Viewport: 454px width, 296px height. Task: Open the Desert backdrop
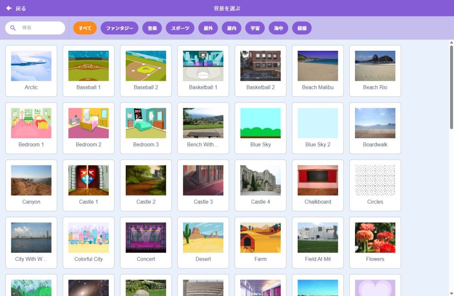pyautogui.click(x=203, y=243)
